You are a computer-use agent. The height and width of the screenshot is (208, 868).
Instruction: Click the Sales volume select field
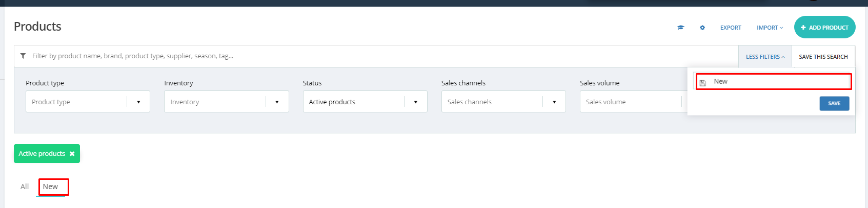(634, 102)
